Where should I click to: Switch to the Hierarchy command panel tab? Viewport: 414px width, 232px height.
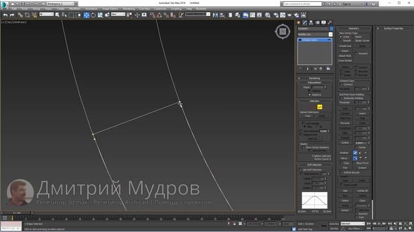coord(311,23)
